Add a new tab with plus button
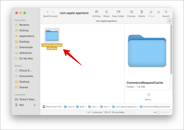The height and width of the screenshot is (130, 184). tap(170, 21)
